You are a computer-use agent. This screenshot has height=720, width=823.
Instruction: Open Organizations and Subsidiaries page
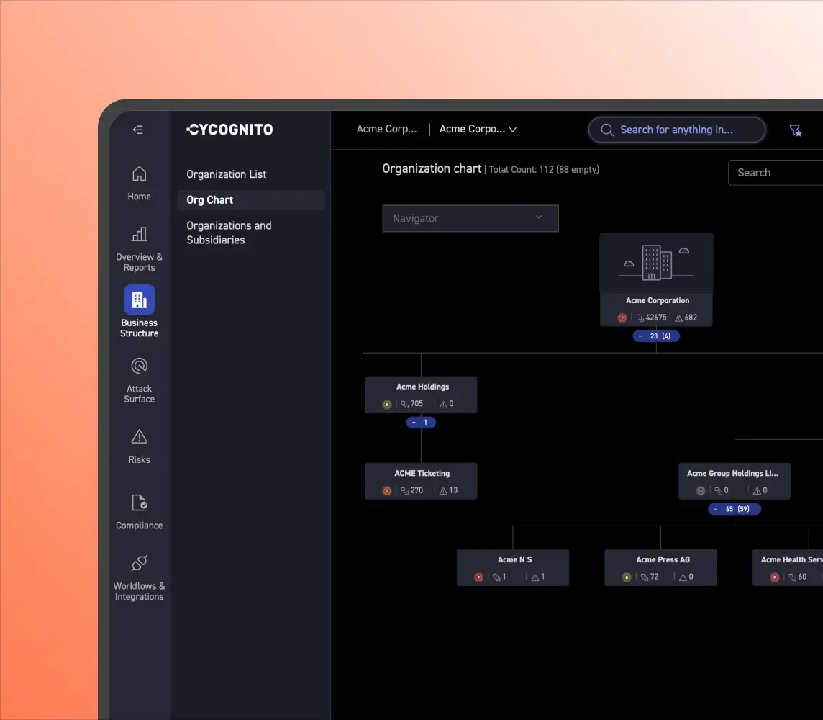[229, 233]
